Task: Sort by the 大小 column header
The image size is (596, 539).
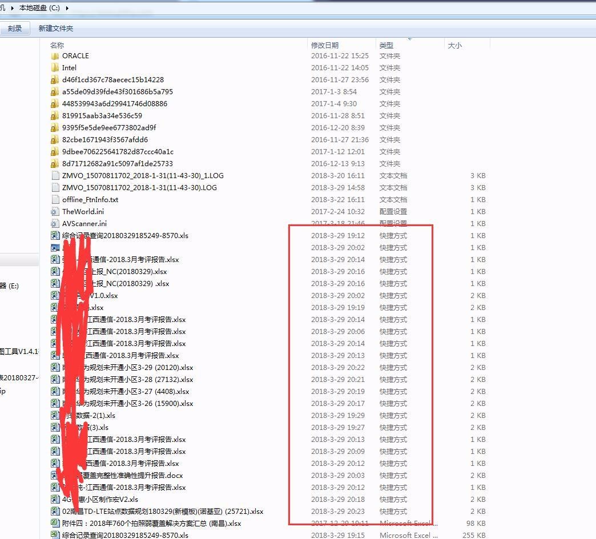Action: (454, 45)
